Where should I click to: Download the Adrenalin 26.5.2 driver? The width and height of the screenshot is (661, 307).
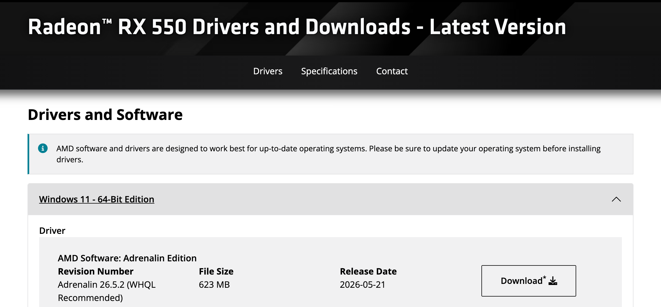529,281
